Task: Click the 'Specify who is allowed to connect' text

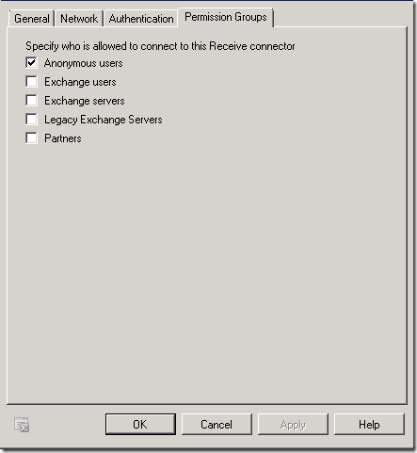Action: coord(160,46)
